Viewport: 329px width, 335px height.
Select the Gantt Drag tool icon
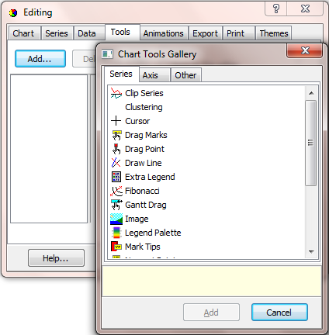click(116, 205)
